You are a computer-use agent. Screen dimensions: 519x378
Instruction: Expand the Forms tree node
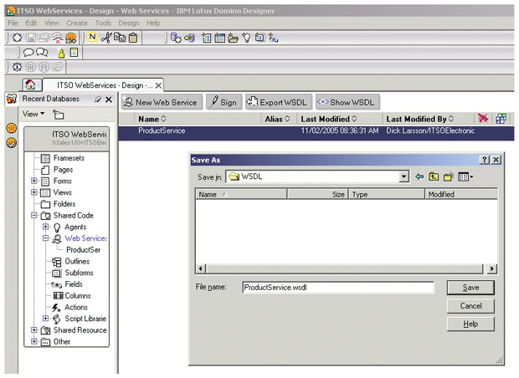(33, 181)
